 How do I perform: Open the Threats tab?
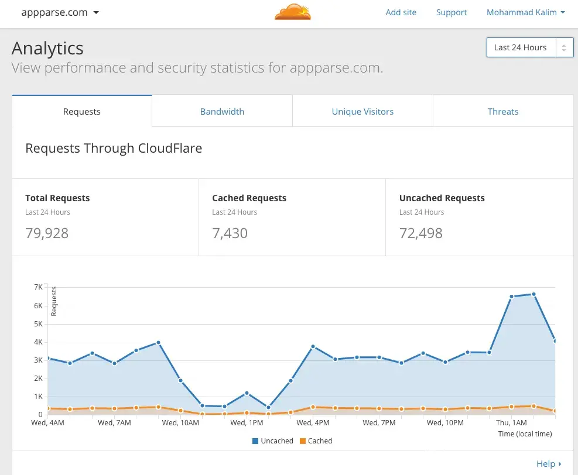502,111
